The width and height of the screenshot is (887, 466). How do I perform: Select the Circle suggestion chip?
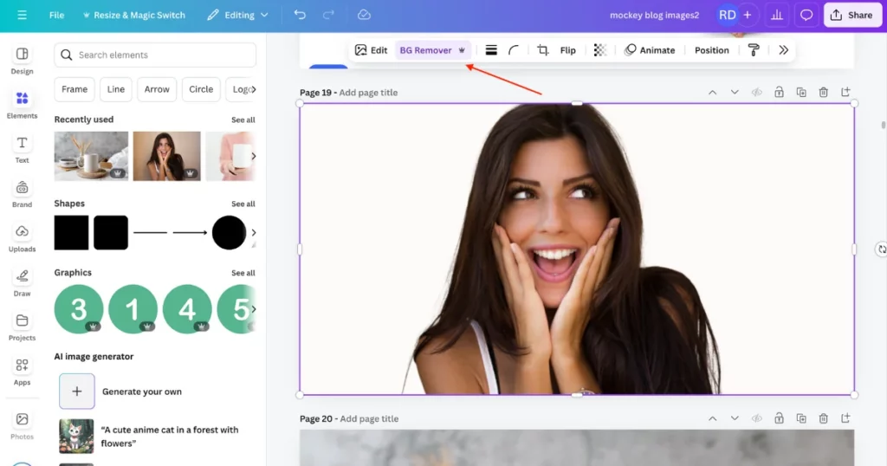(x=201, y=89)
